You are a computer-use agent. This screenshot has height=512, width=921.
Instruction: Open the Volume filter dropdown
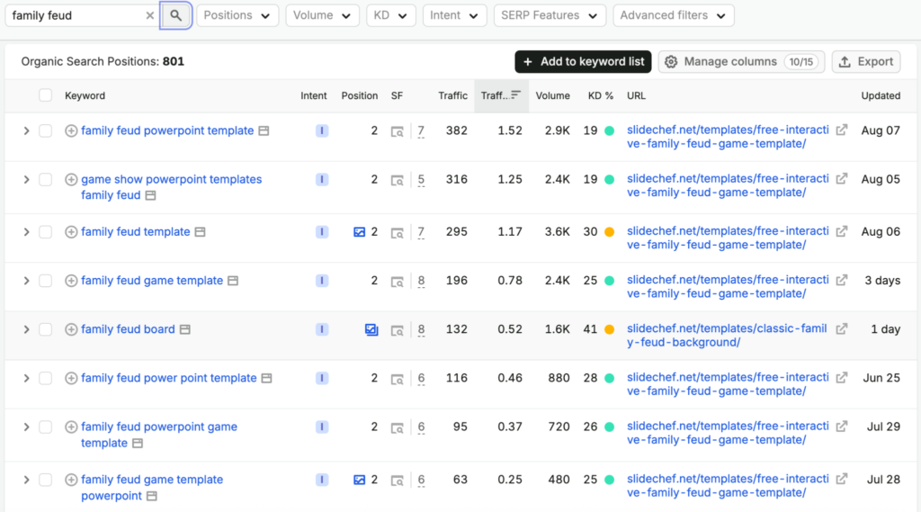322,15
